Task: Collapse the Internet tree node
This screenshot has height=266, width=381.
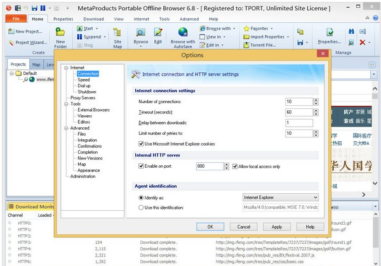Action: [x=66, y=68]
